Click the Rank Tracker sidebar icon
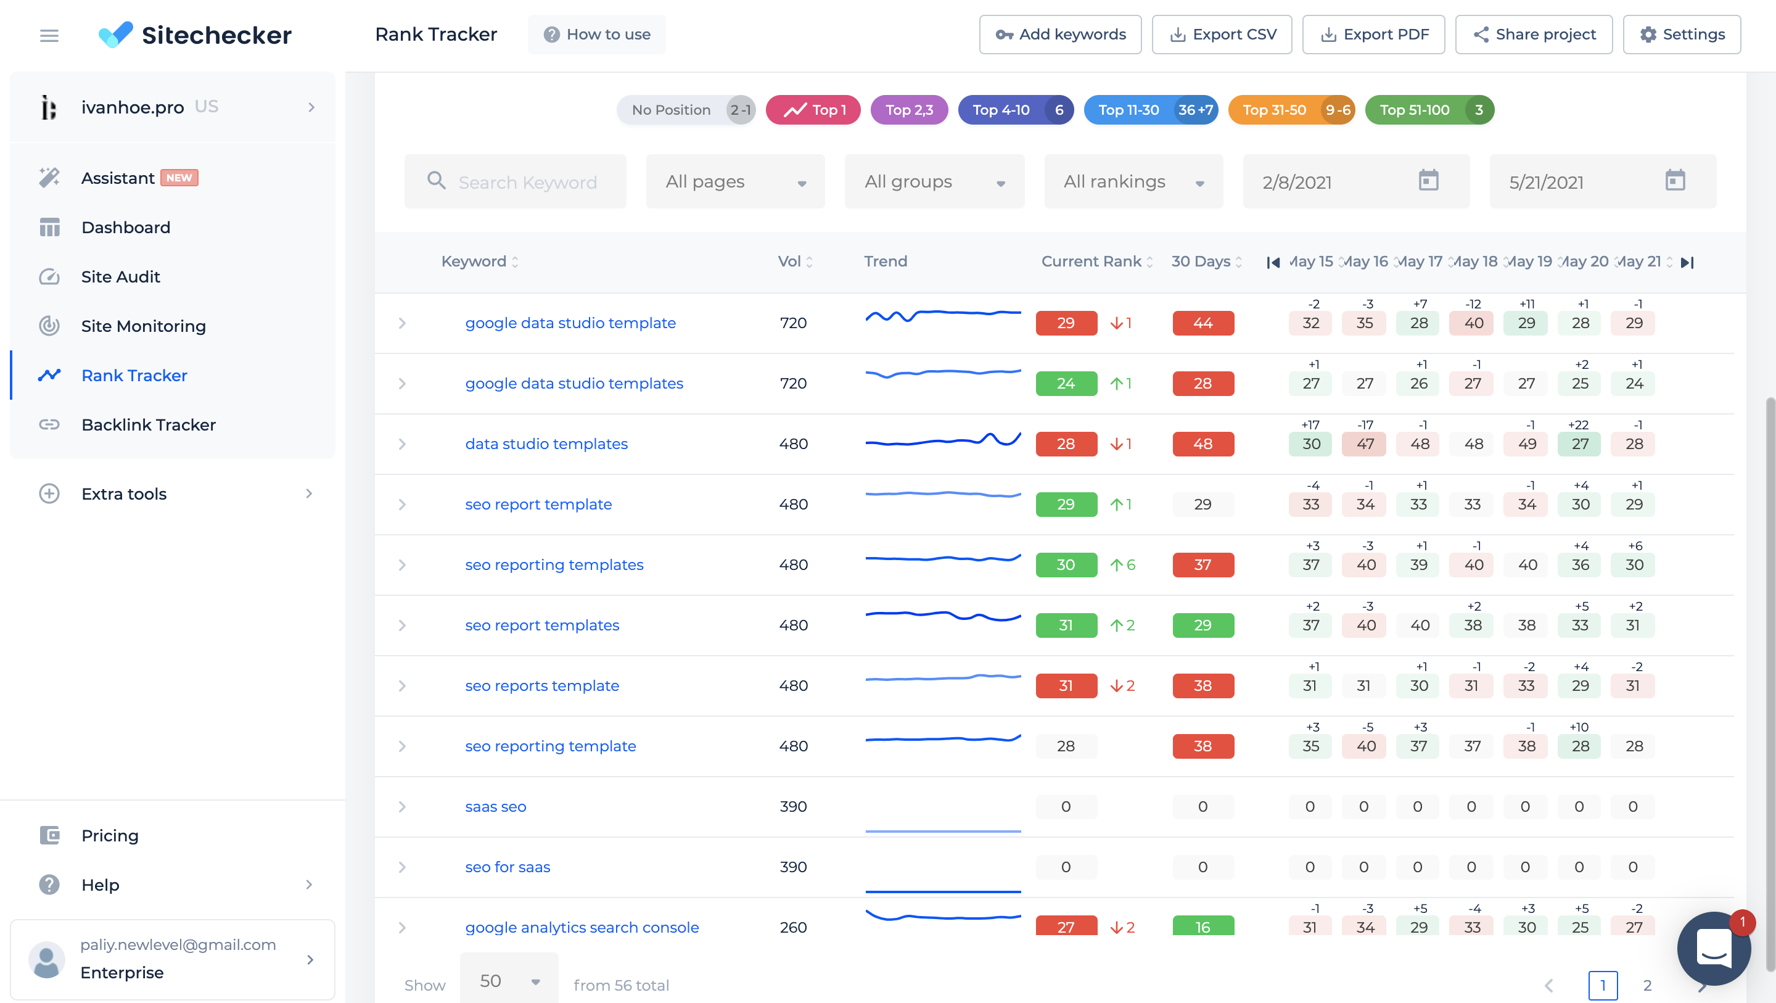Image resolution: width=1776 pixels, height=1003 pixels. tap(47, 376)
